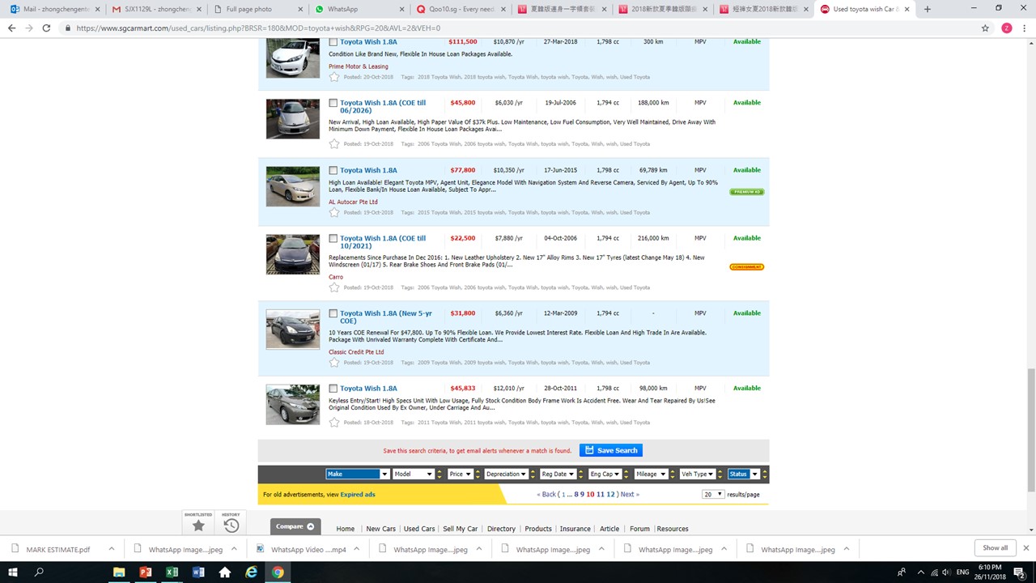Open Excel from the taskbar

(x=172, y=572)
